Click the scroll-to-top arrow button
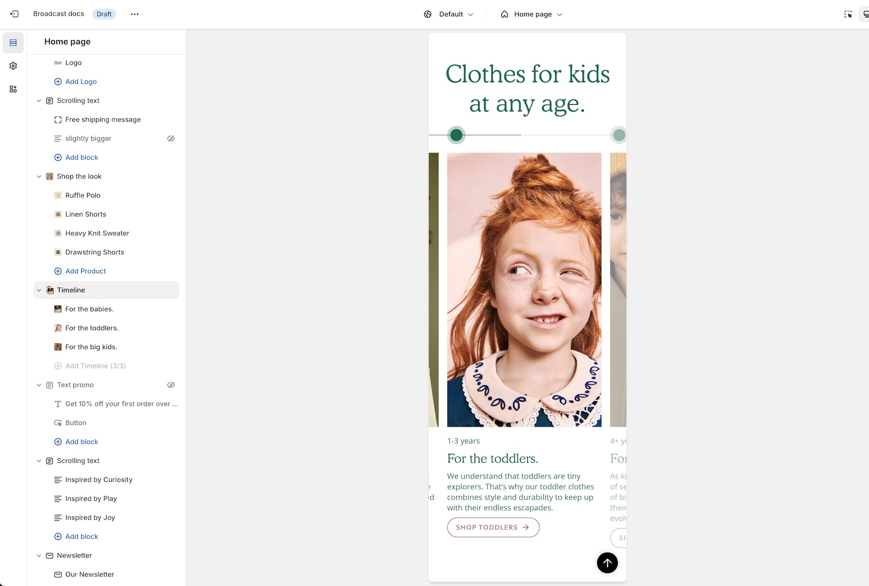The width and height of the screenshot is (869, 586). click(x=607, y=563)
